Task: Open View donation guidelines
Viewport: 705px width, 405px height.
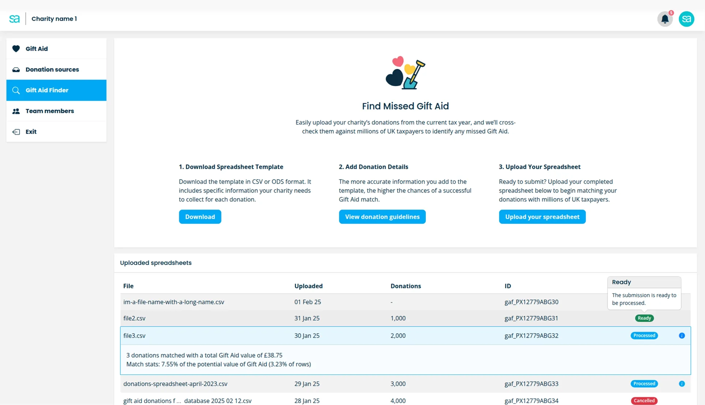Action: tap(382, 217)
